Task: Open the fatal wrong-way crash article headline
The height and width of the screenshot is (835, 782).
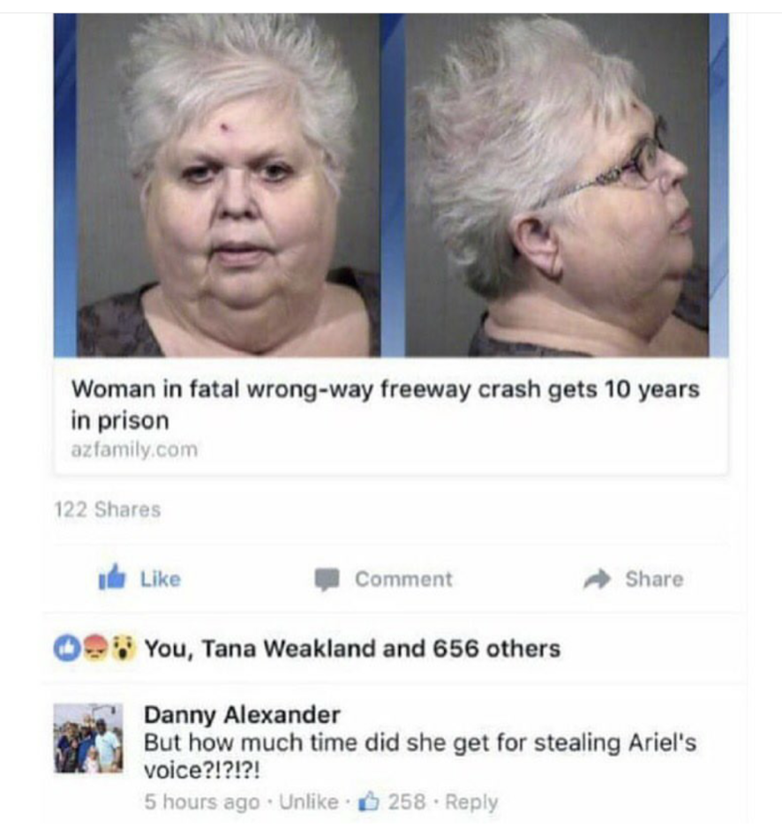Action: (x=386, y=404)
